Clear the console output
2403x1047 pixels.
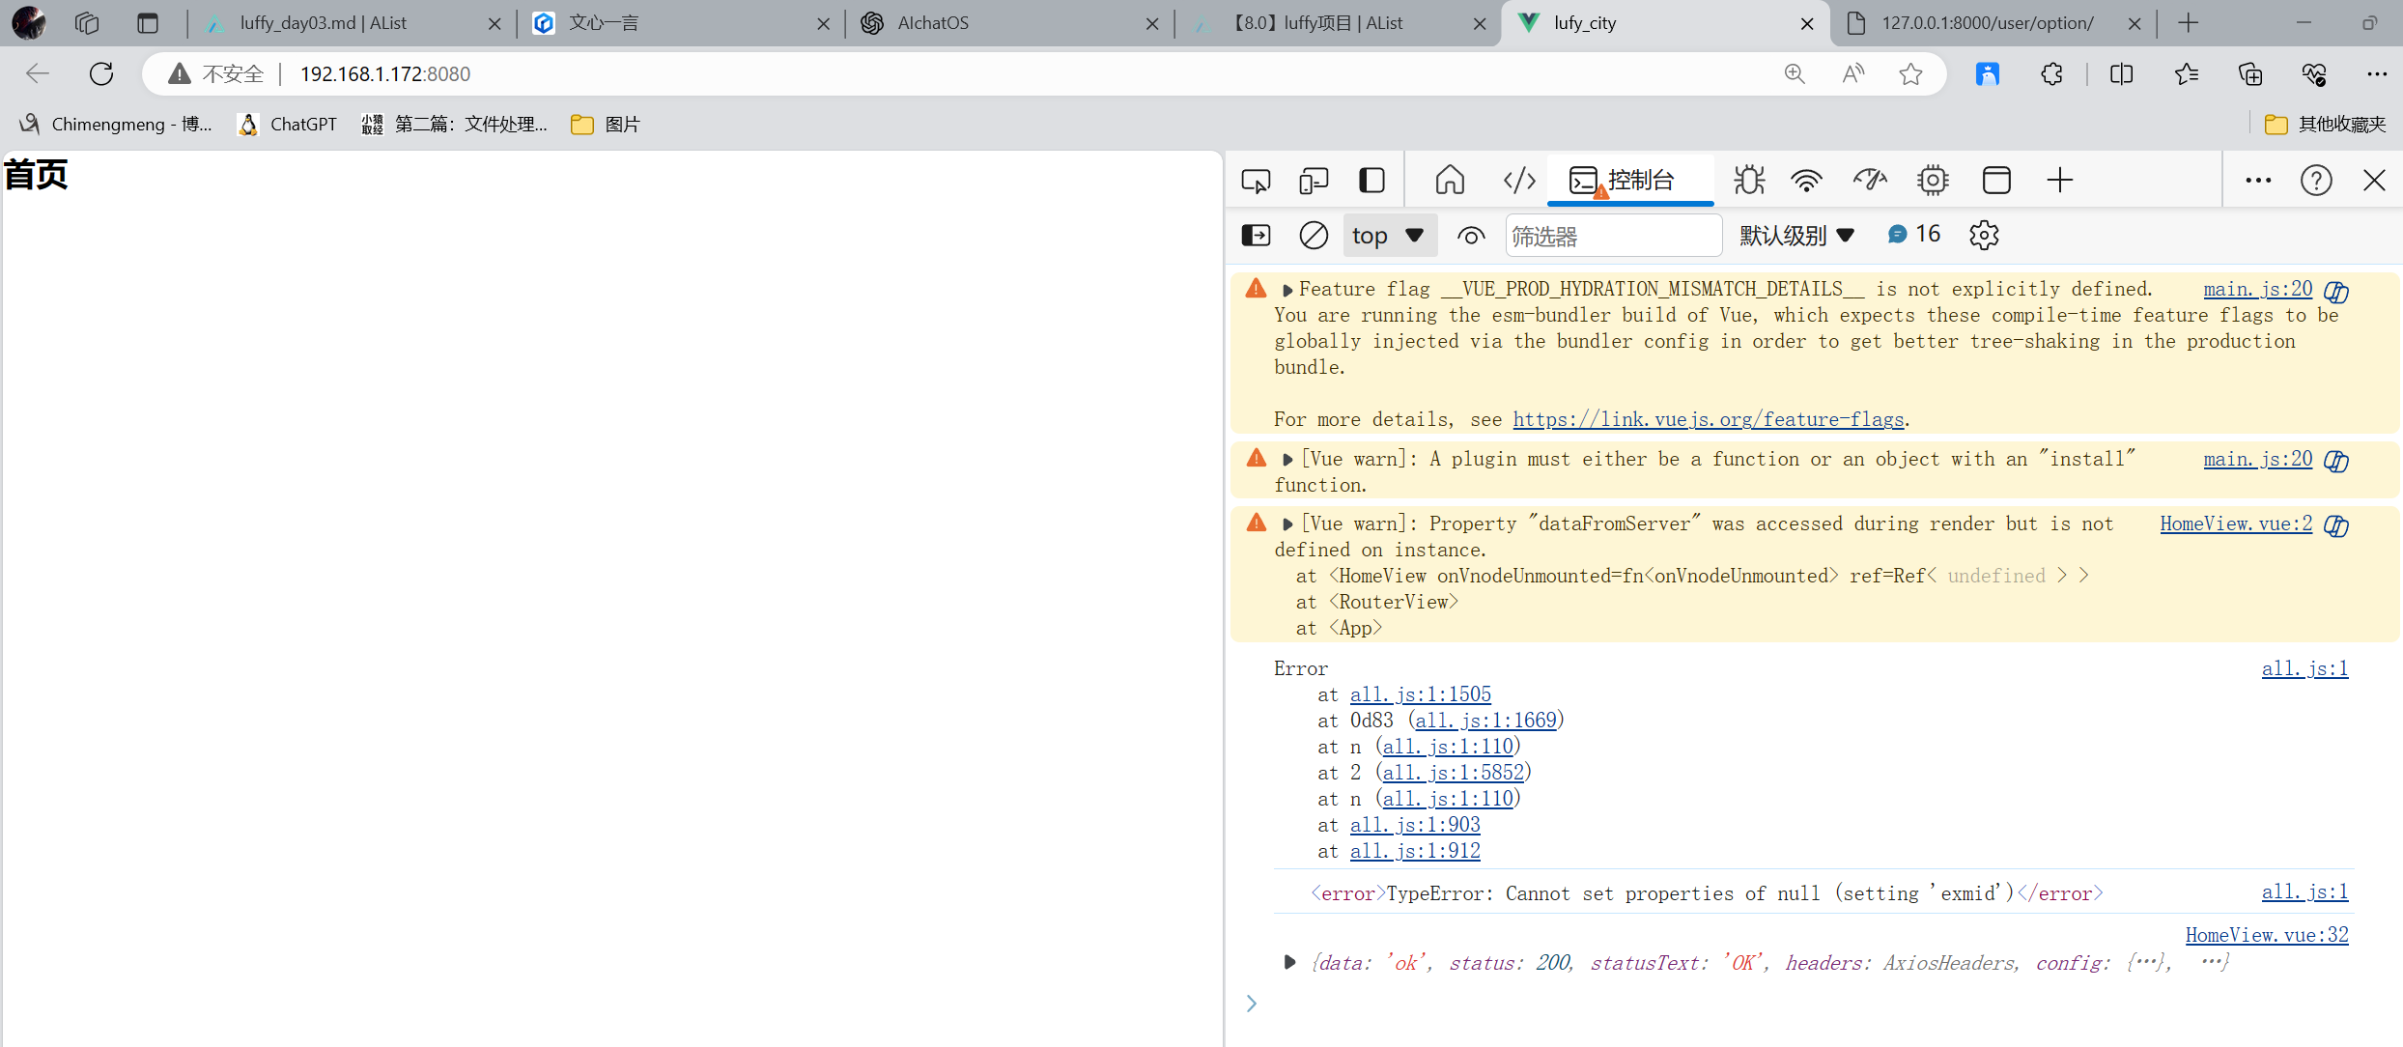click(1314, 236)
